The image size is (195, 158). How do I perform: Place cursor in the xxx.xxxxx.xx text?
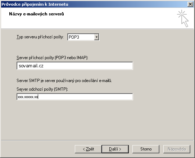tap(28, 97)
